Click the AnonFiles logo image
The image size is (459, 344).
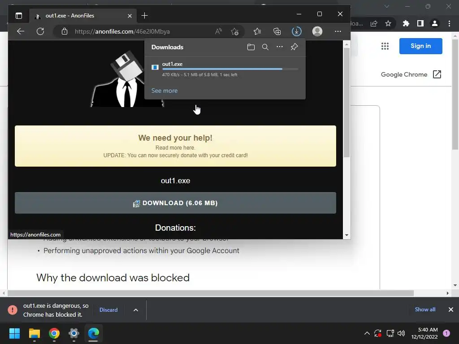(127, 79)
